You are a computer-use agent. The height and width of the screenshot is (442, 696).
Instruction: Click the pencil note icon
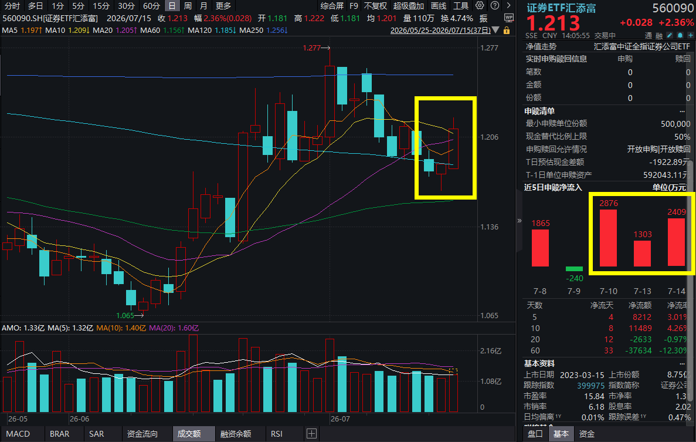[x=670, y=36]
